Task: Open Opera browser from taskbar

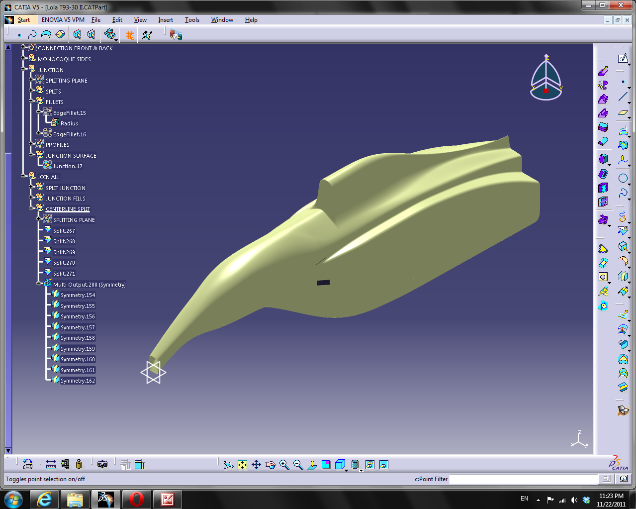Action: (x=136, y=499)
